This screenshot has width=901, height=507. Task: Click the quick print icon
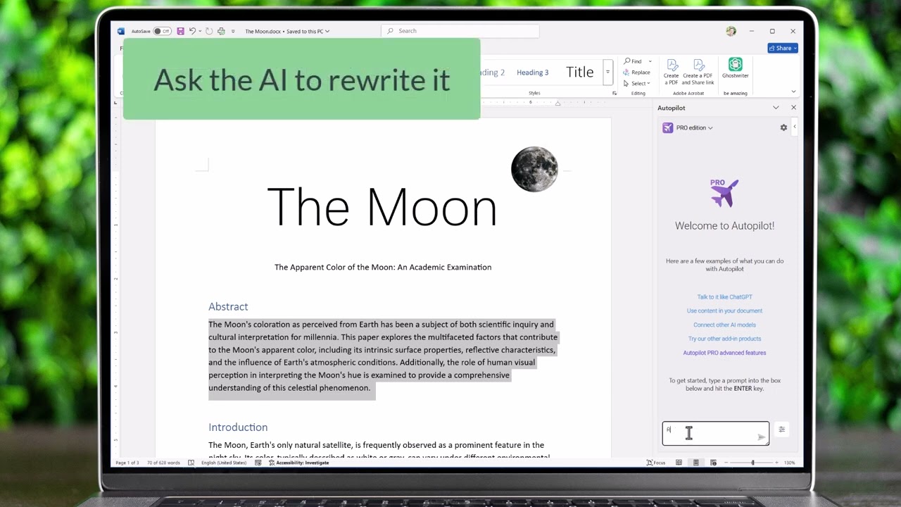click(221, 31)
